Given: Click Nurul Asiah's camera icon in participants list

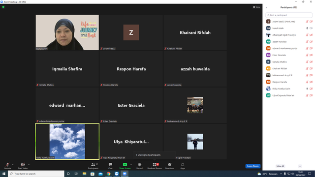Looking at the screenshot, I should click(311, 29).
